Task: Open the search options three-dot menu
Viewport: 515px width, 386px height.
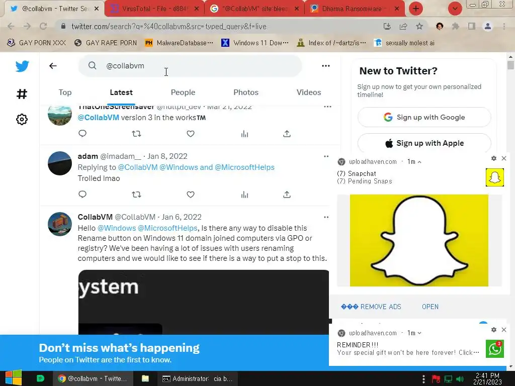Action: pyautogui.click(x=326, y=66)
